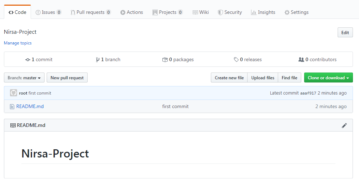Switch to the Wiki tab
The height and width of the screenshot is (182, 359).
(x=201, y=12)
